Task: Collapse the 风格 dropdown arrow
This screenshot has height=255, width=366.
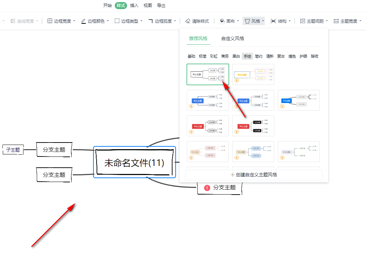Action: (x=263, y=21)
